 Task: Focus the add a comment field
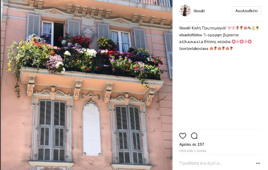pos(216,163)
